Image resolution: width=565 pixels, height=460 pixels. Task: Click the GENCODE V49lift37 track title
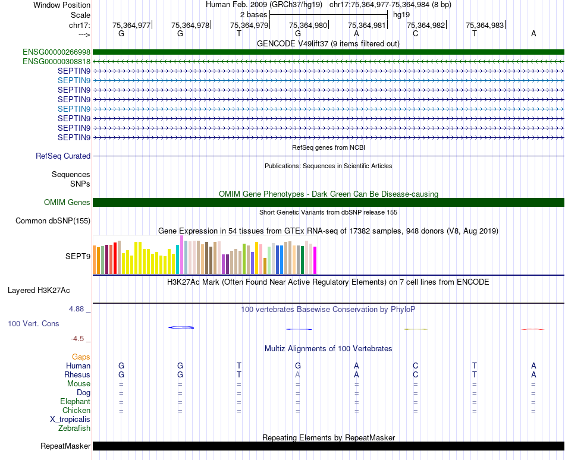tap(328, 43)
